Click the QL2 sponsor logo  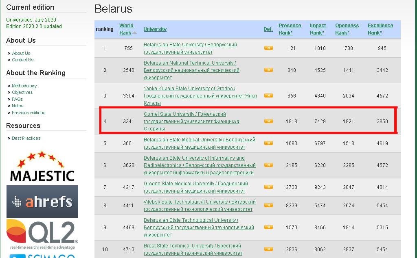tap(42, 234)
